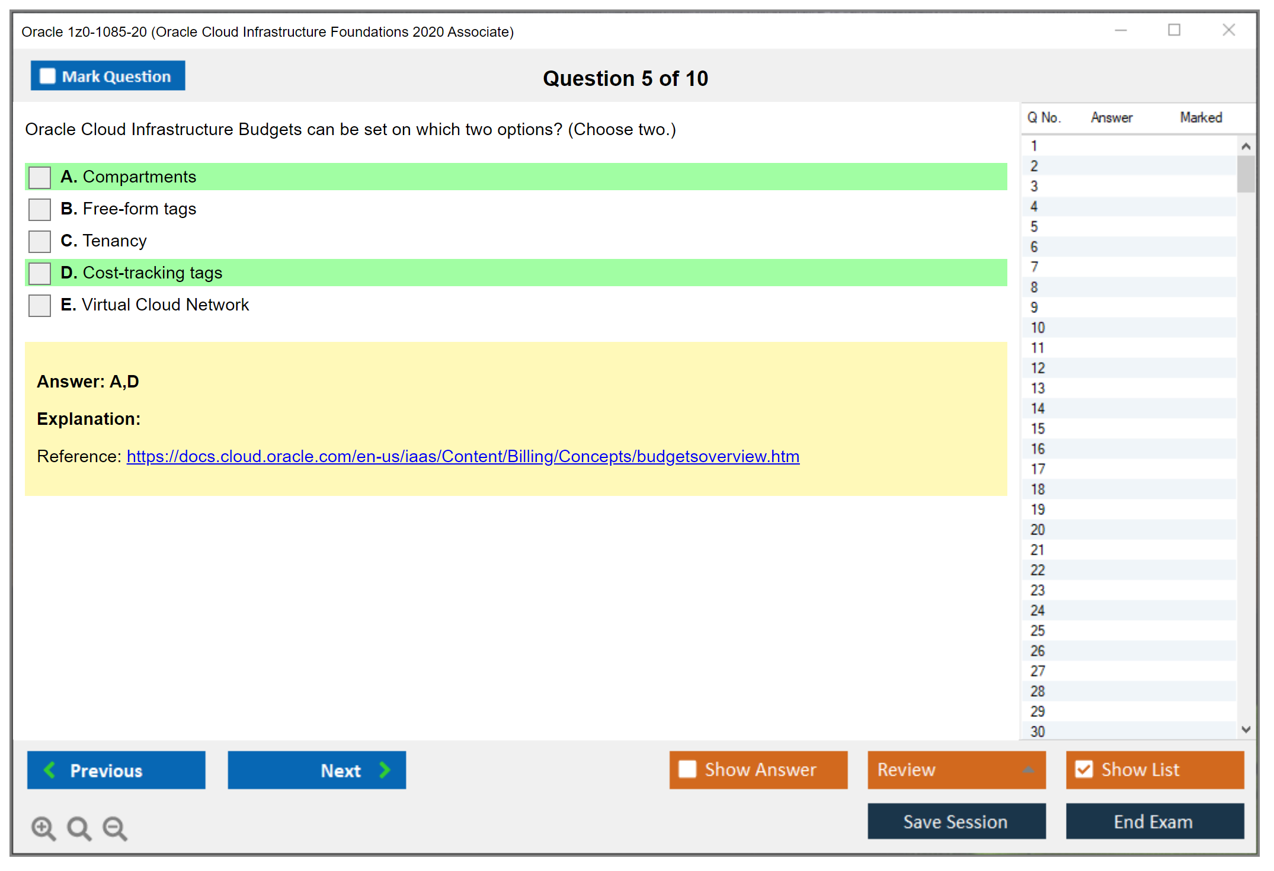Select question 22 in the list
The image size is (1274, 871).
[1038, 570]
